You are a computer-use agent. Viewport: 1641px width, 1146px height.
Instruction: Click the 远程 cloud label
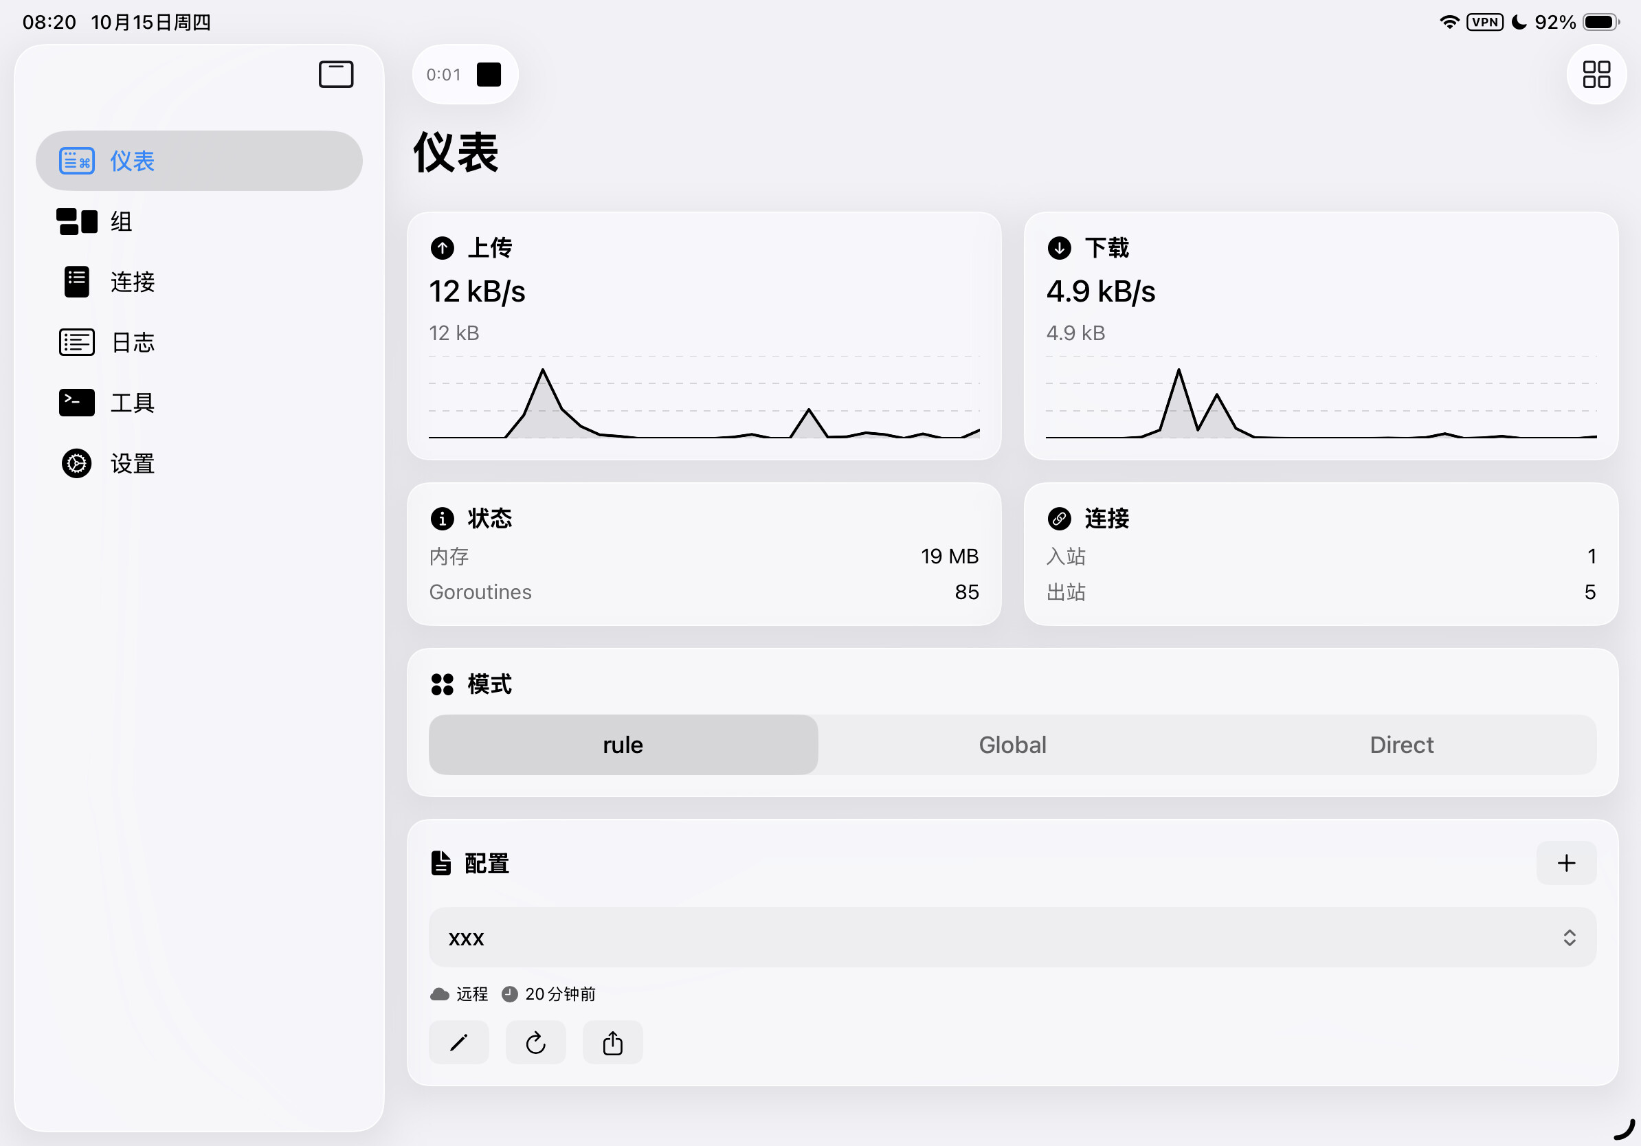point(460,994)
